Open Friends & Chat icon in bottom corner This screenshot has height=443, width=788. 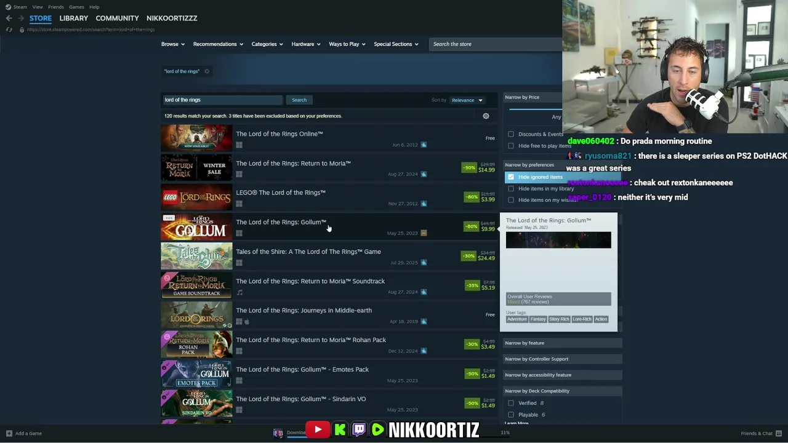(x=779, y=433)
